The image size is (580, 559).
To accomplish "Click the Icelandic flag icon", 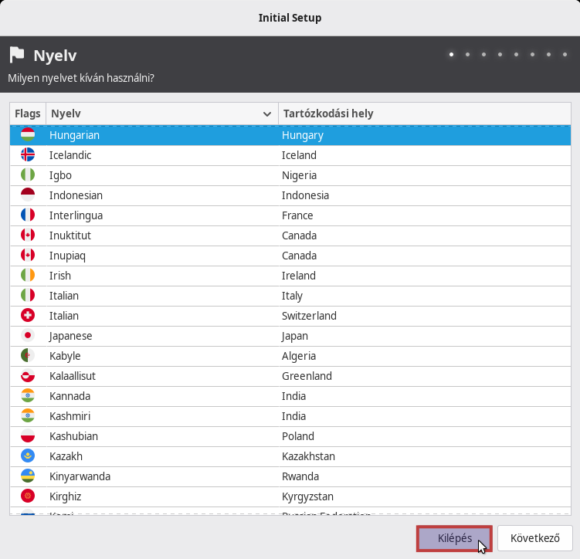I will click(28, 155).
